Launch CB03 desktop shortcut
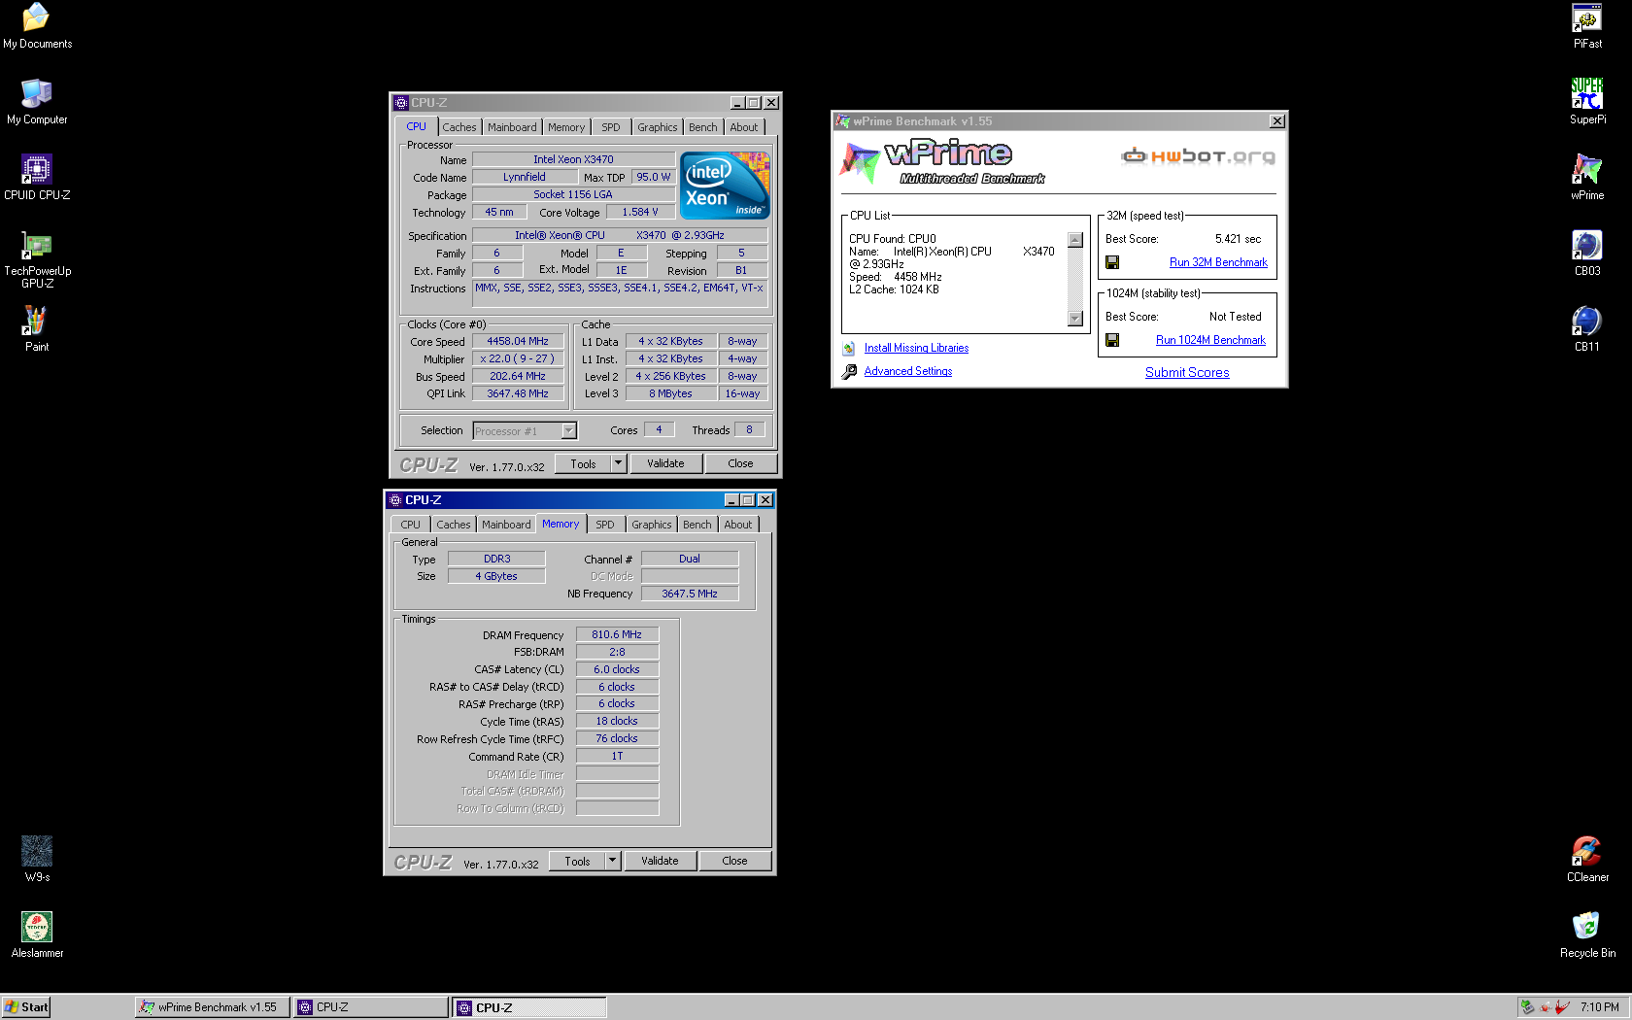 coord(1587,254)
